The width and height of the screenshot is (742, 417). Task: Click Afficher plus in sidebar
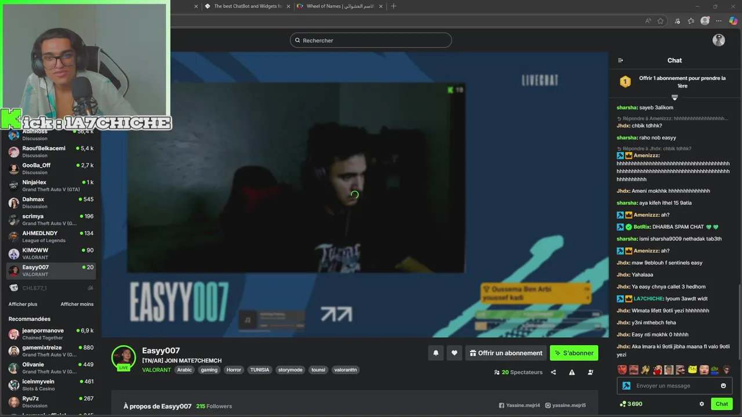tap(23, 304)
